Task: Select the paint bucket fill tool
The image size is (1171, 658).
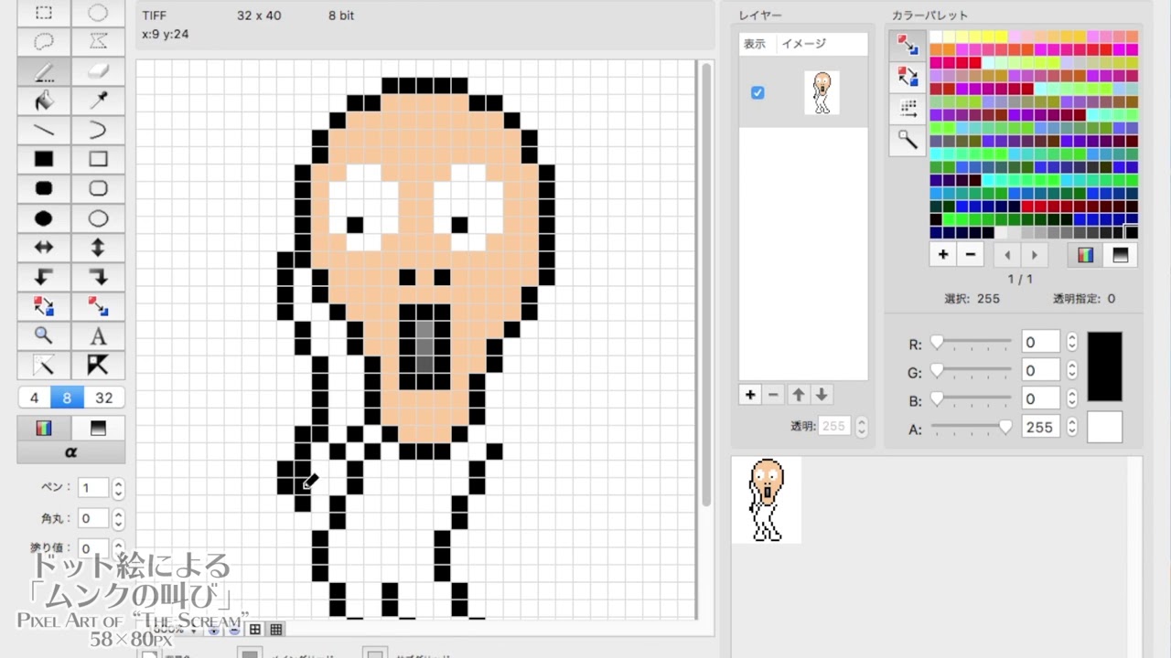Action: 43,101
